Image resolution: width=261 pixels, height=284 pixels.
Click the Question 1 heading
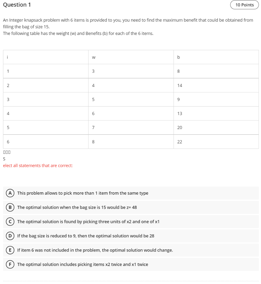click(x=17, y=5)
